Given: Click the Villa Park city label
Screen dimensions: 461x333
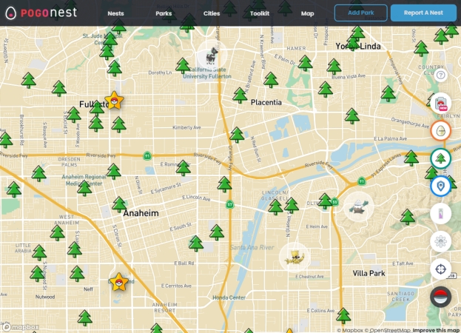Looking at the screenshot, I should click(x=369, y=273).
